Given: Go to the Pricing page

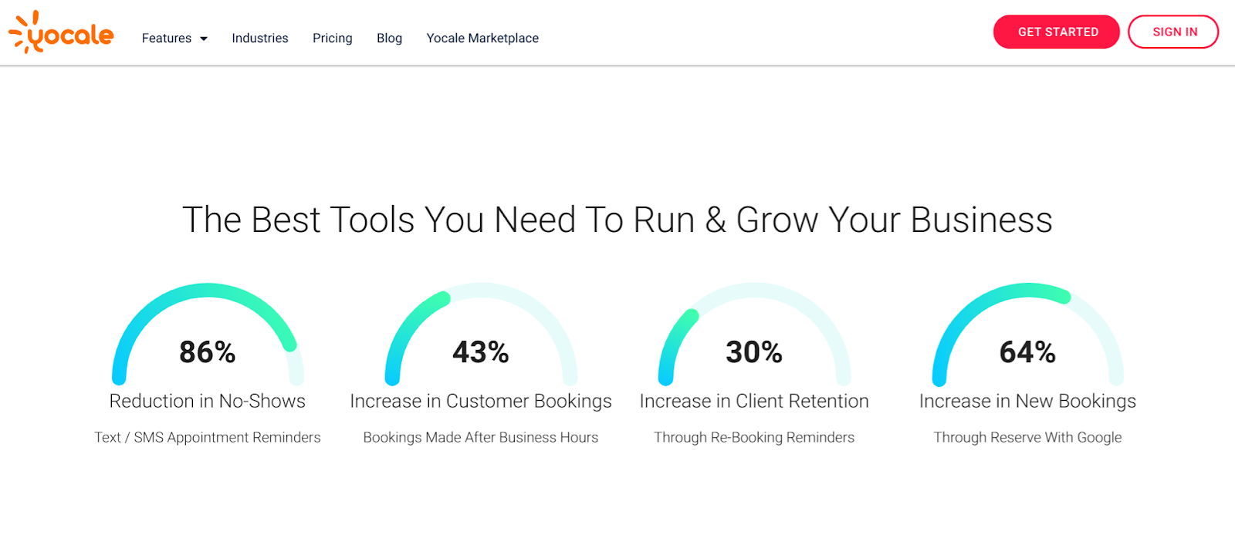Looking at the screenshot, I should coord(333,38).
